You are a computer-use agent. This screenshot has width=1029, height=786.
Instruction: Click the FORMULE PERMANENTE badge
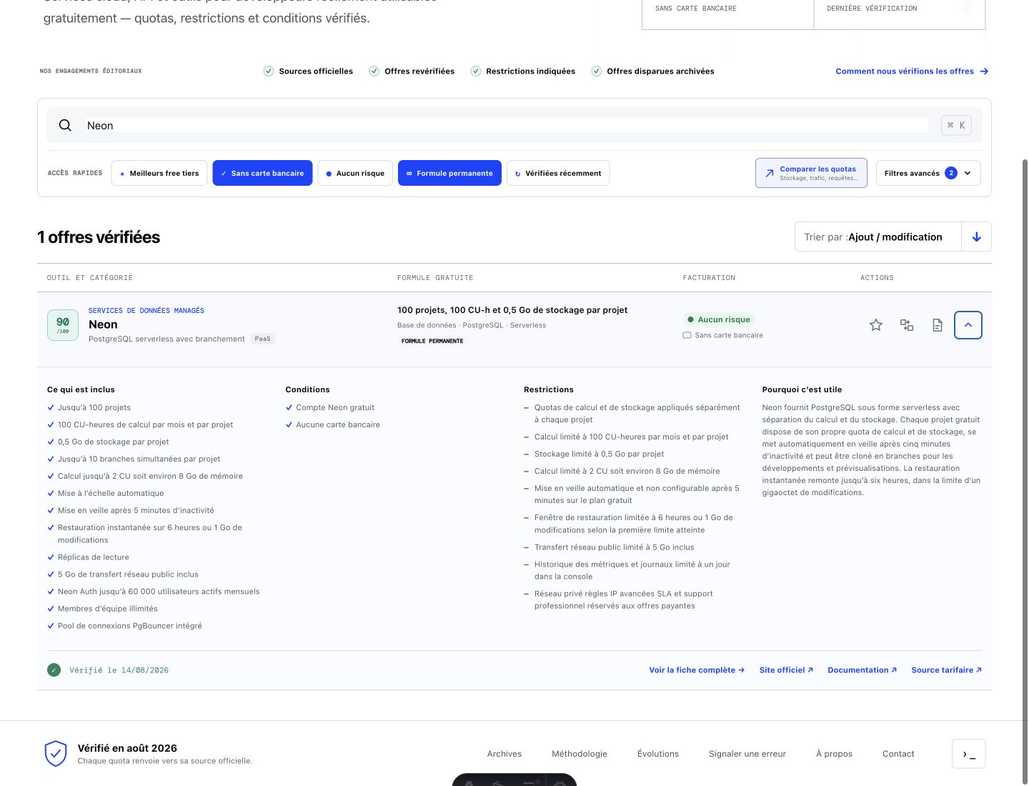[x=432, y=342]
